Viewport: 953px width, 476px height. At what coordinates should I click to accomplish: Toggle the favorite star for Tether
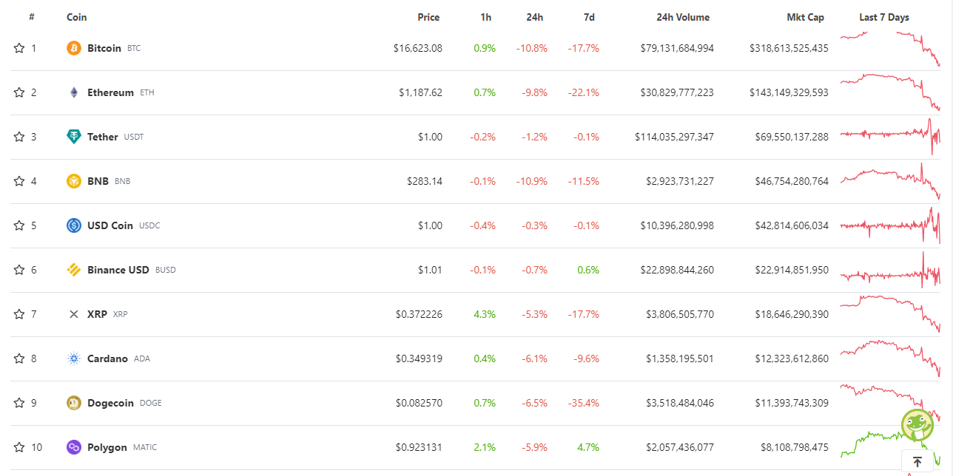click(19, 137)
